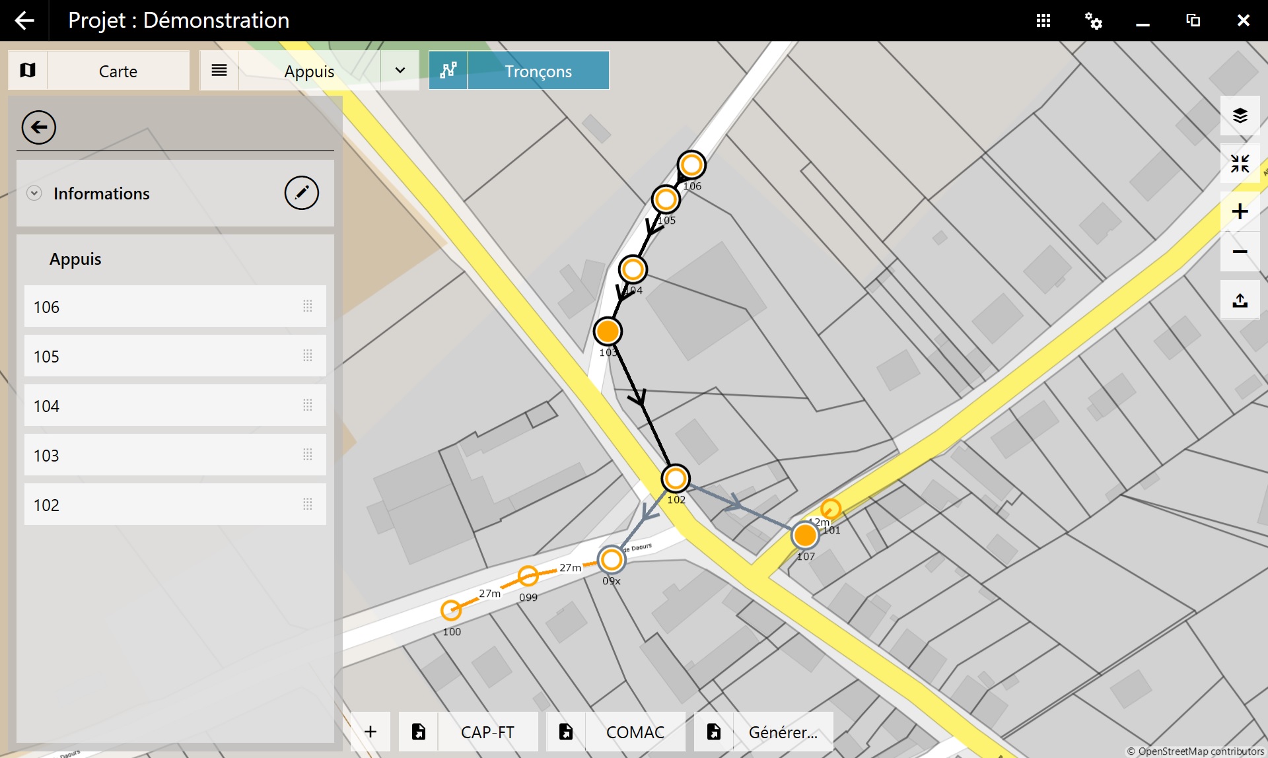The image size is (1268, 758).
Task: Click the Générer... button
Action: click(x=783, y=732)
